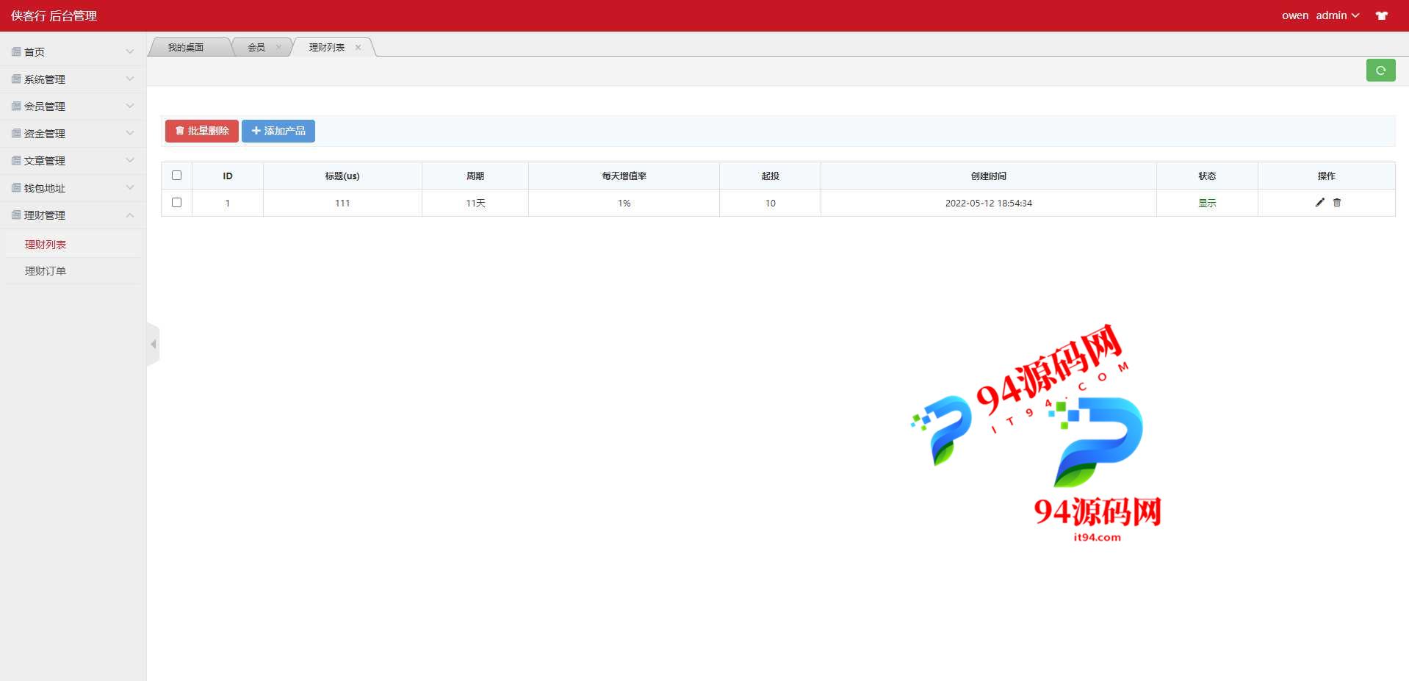Expand the 钱包地址 menu chevron
Screen dimensions: 1409x681
tap(130, 187)
